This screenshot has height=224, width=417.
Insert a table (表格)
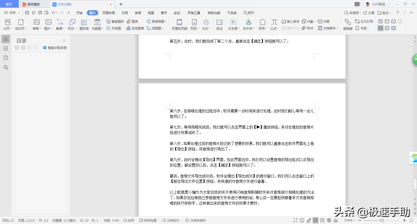(37, 25)
